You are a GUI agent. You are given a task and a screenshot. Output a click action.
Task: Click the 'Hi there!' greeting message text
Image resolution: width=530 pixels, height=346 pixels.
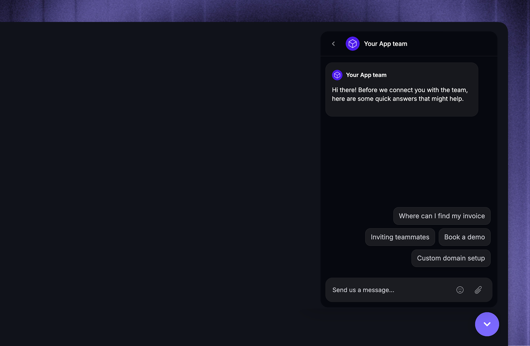point(400,94)
